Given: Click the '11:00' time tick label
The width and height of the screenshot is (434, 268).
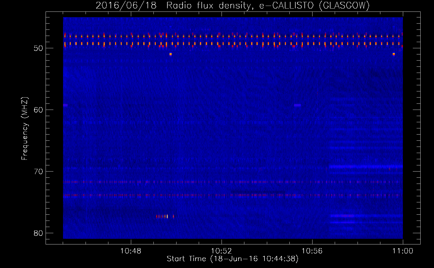Looking at the screenshot, I should tap(403, 251).
